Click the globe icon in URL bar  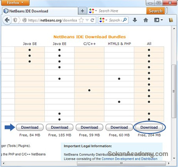tap(25, 20)
